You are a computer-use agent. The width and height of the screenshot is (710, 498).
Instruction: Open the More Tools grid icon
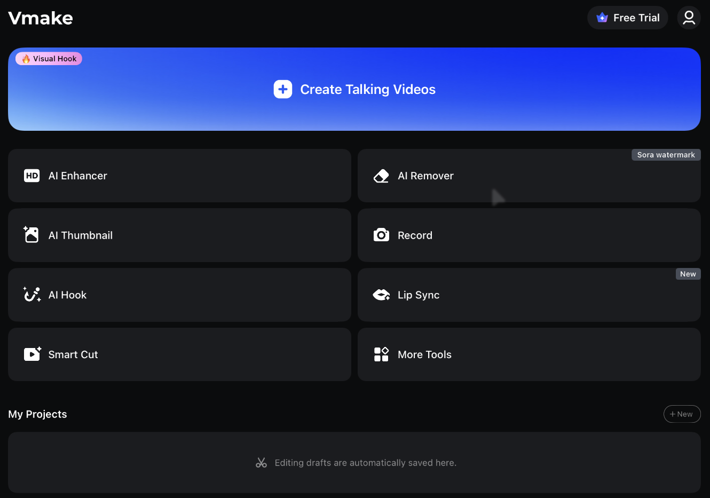[x=381, y=354]
